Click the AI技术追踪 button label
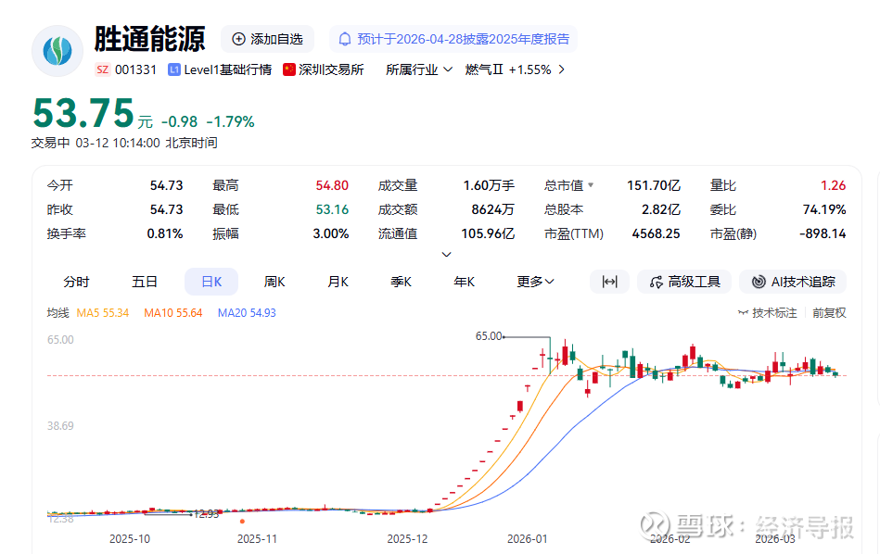Image resolution: width=880 pixels, height=554 pixels. pos(803,282)
